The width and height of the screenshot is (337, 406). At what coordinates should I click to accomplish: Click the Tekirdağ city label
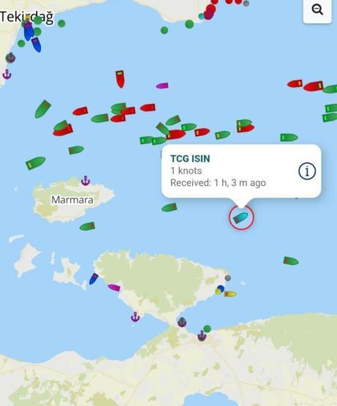click(x=27, y=17)
